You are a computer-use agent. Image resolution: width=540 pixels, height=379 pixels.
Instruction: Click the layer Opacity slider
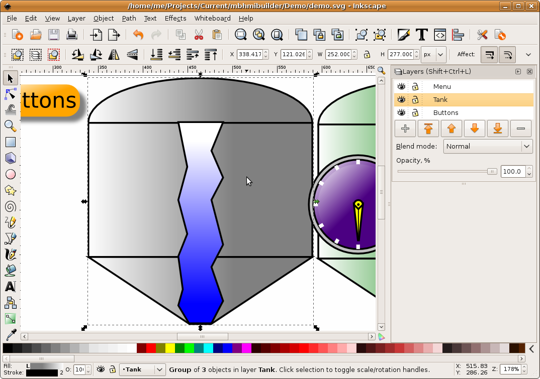447,171
